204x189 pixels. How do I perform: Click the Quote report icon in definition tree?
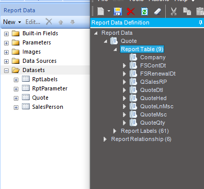click(x=114, y=41)
